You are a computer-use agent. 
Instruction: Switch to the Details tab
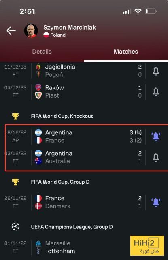[x=42, y=52]
